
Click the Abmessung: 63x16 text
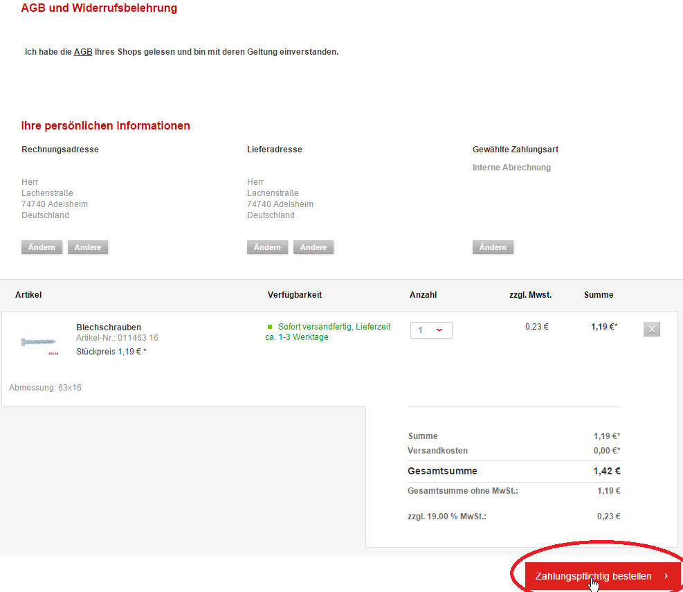tap(45, 388)
